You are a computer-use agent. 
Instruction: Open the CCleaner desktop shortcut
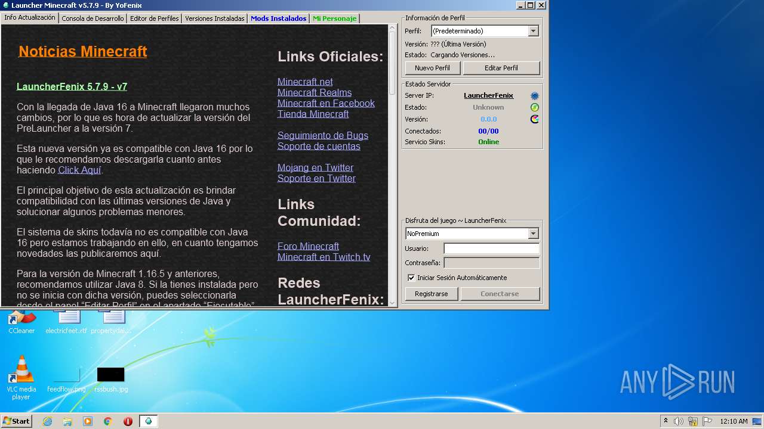21,322
